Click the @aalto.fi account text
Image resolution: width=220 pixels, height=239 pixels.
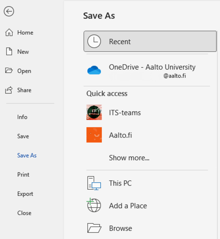tap(175, 76)
